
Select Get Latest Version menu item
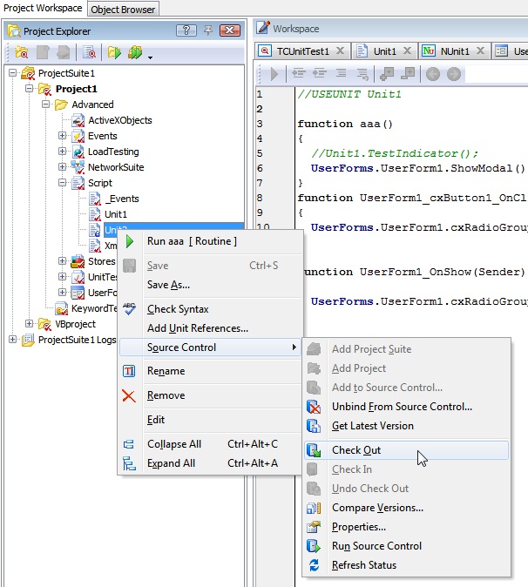[x=372, y=426]
